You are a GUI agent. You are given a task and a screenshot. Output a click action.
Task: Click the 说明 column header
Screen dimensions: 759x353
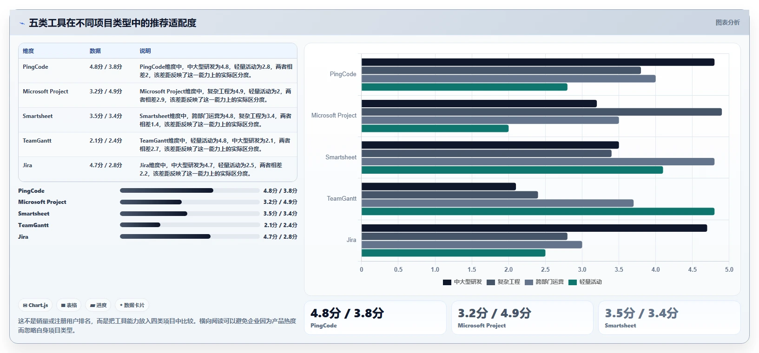point(145,51)
